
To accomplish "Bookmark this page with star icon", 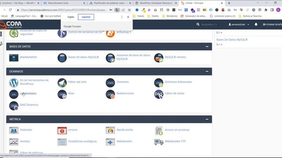I will click(129, 10).
